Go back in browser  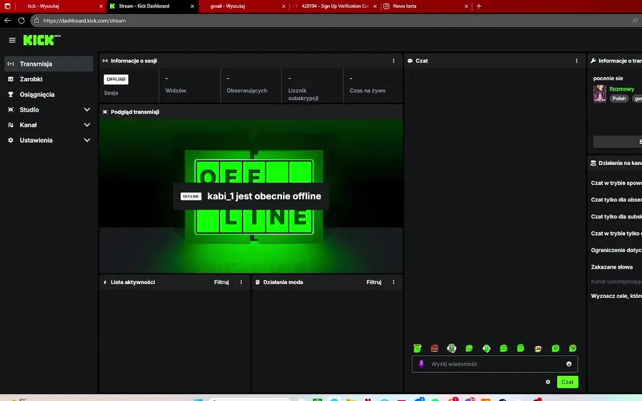point(8,21)
